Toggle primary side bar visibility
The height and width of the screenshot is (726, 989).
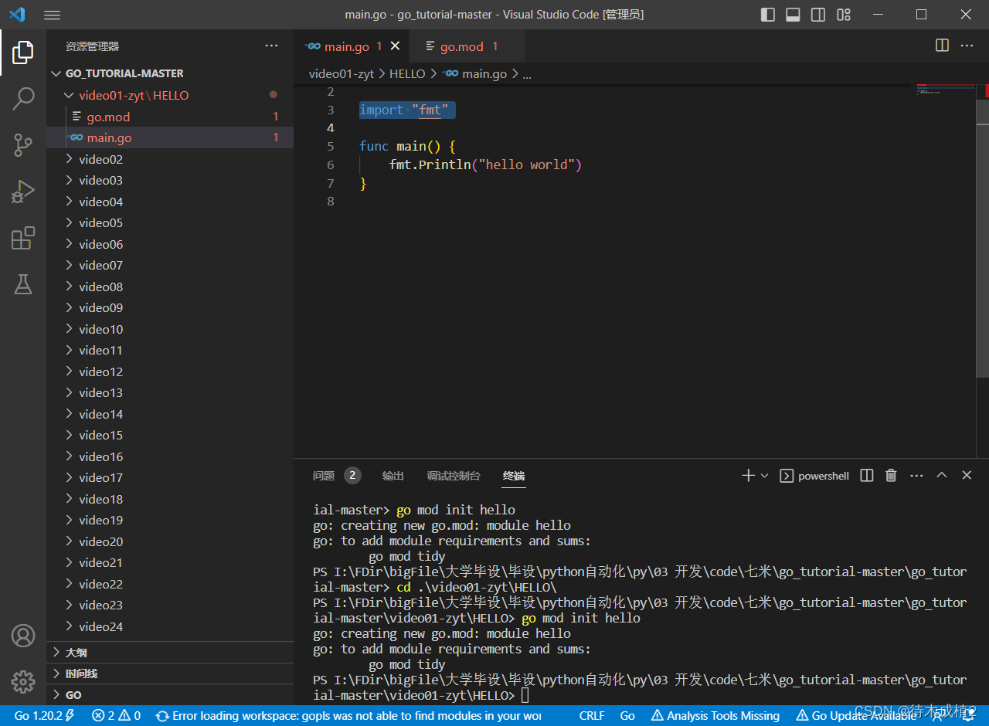768,15
